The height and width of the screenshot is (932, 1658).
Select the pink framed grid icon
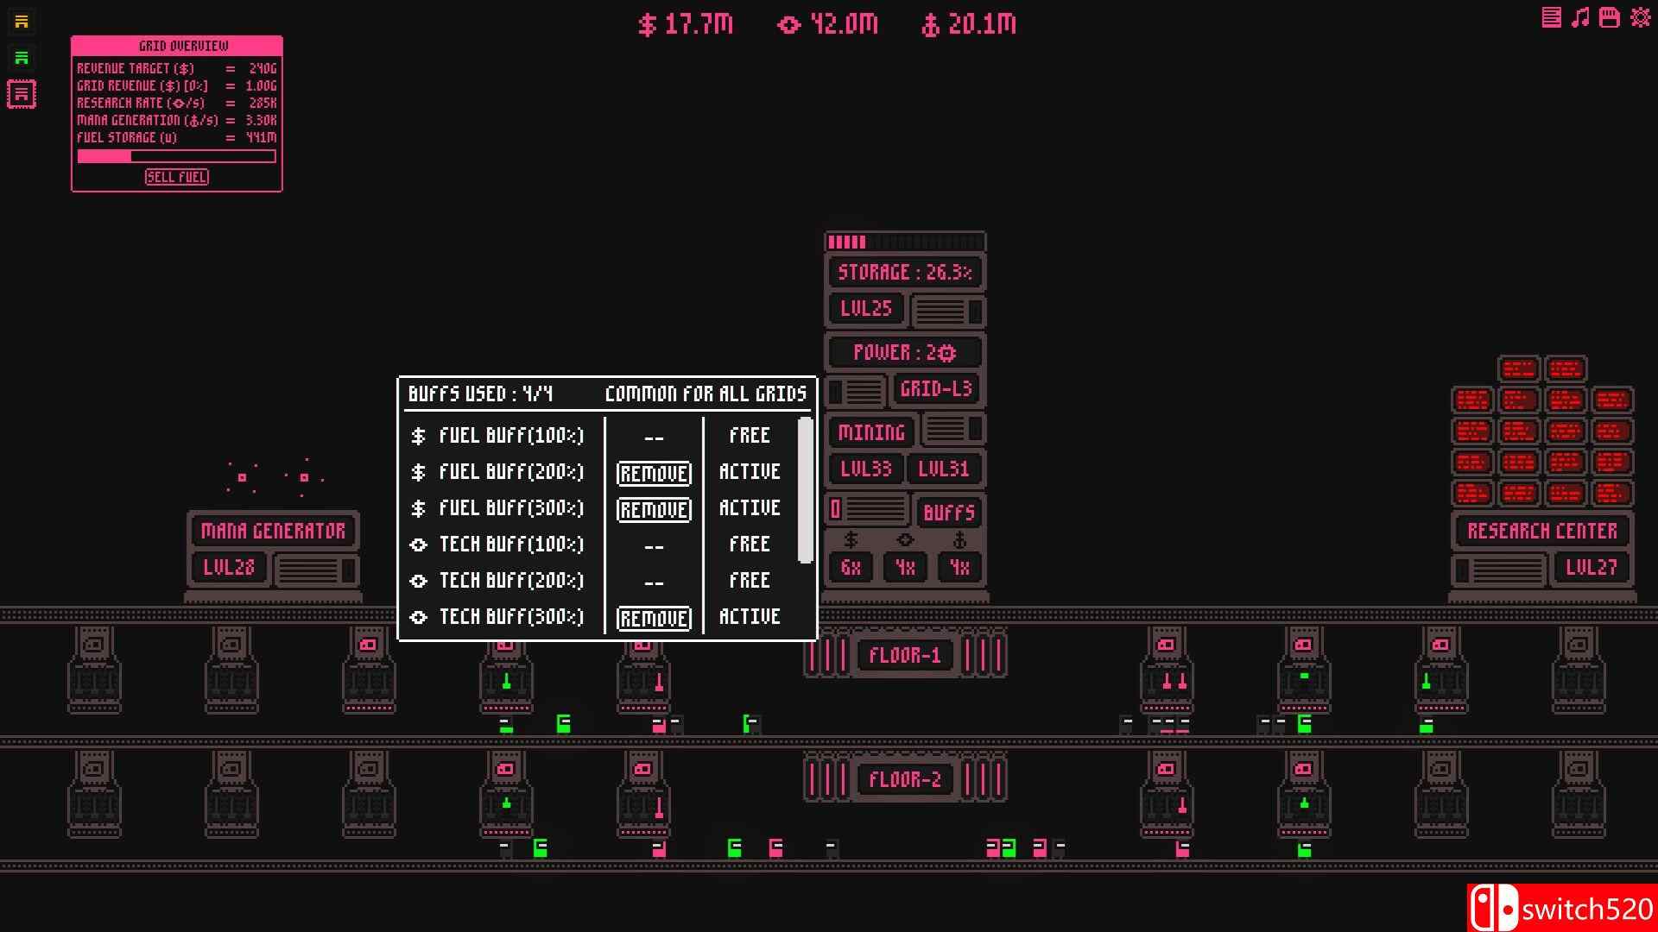pos(22,94)
